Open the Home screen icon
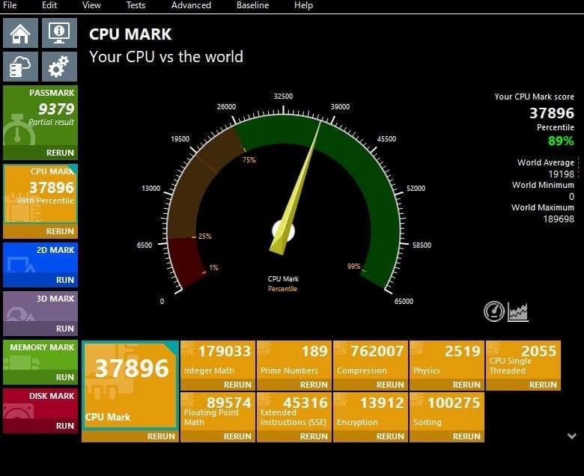This screenshot has width=584, height=476. 20,33
